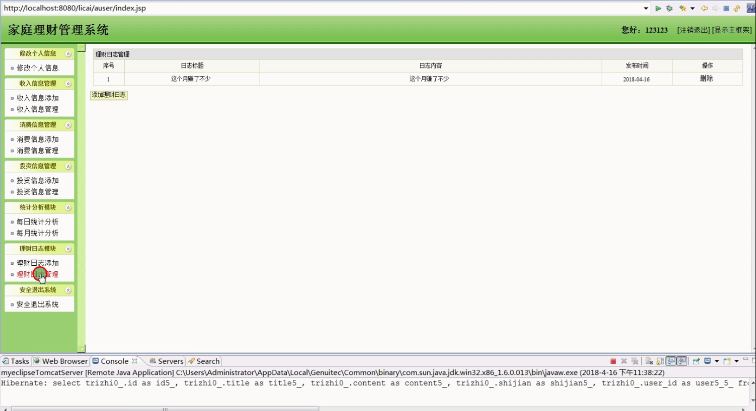The height and width of the screenshot is (411, 756).
Task: Open the 安全退出系统 sidebar link
Action: pyautogui.click(x=38, y=304)
